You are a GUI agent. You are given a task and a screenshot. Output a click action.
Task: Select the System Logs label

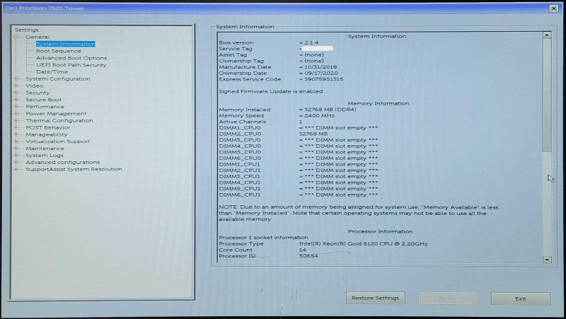pyautogui.click(x=45, y=155)
